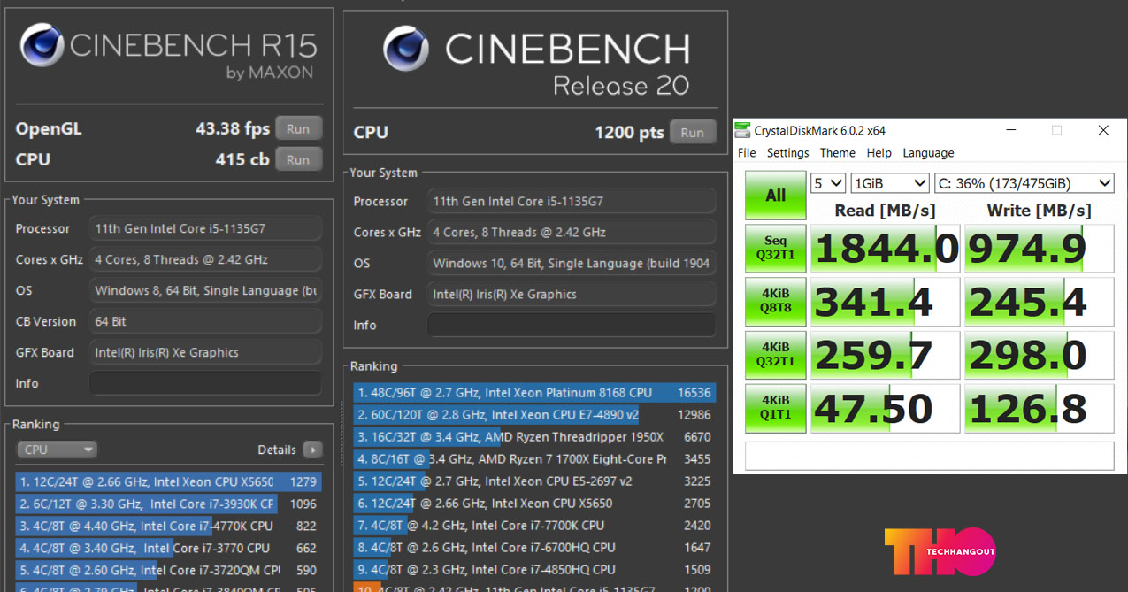Click the Info field in Cinebench R15
The height and width of the screenshot is (592, 1128).
(x=205, y=383)
